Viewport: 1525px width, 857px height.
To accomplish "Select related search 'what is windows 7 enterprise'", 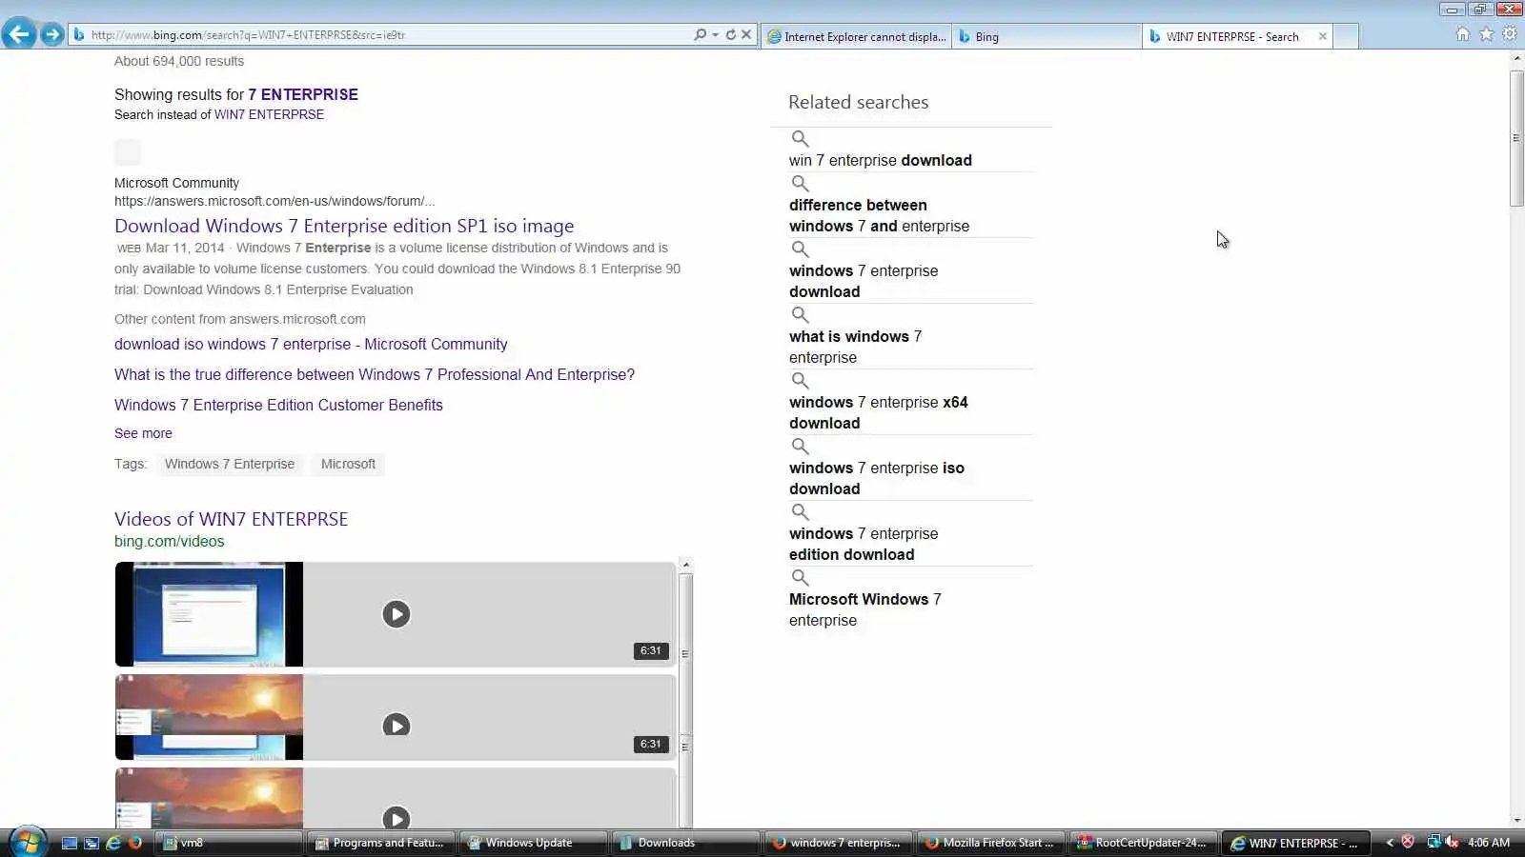I will click(855, 347).
